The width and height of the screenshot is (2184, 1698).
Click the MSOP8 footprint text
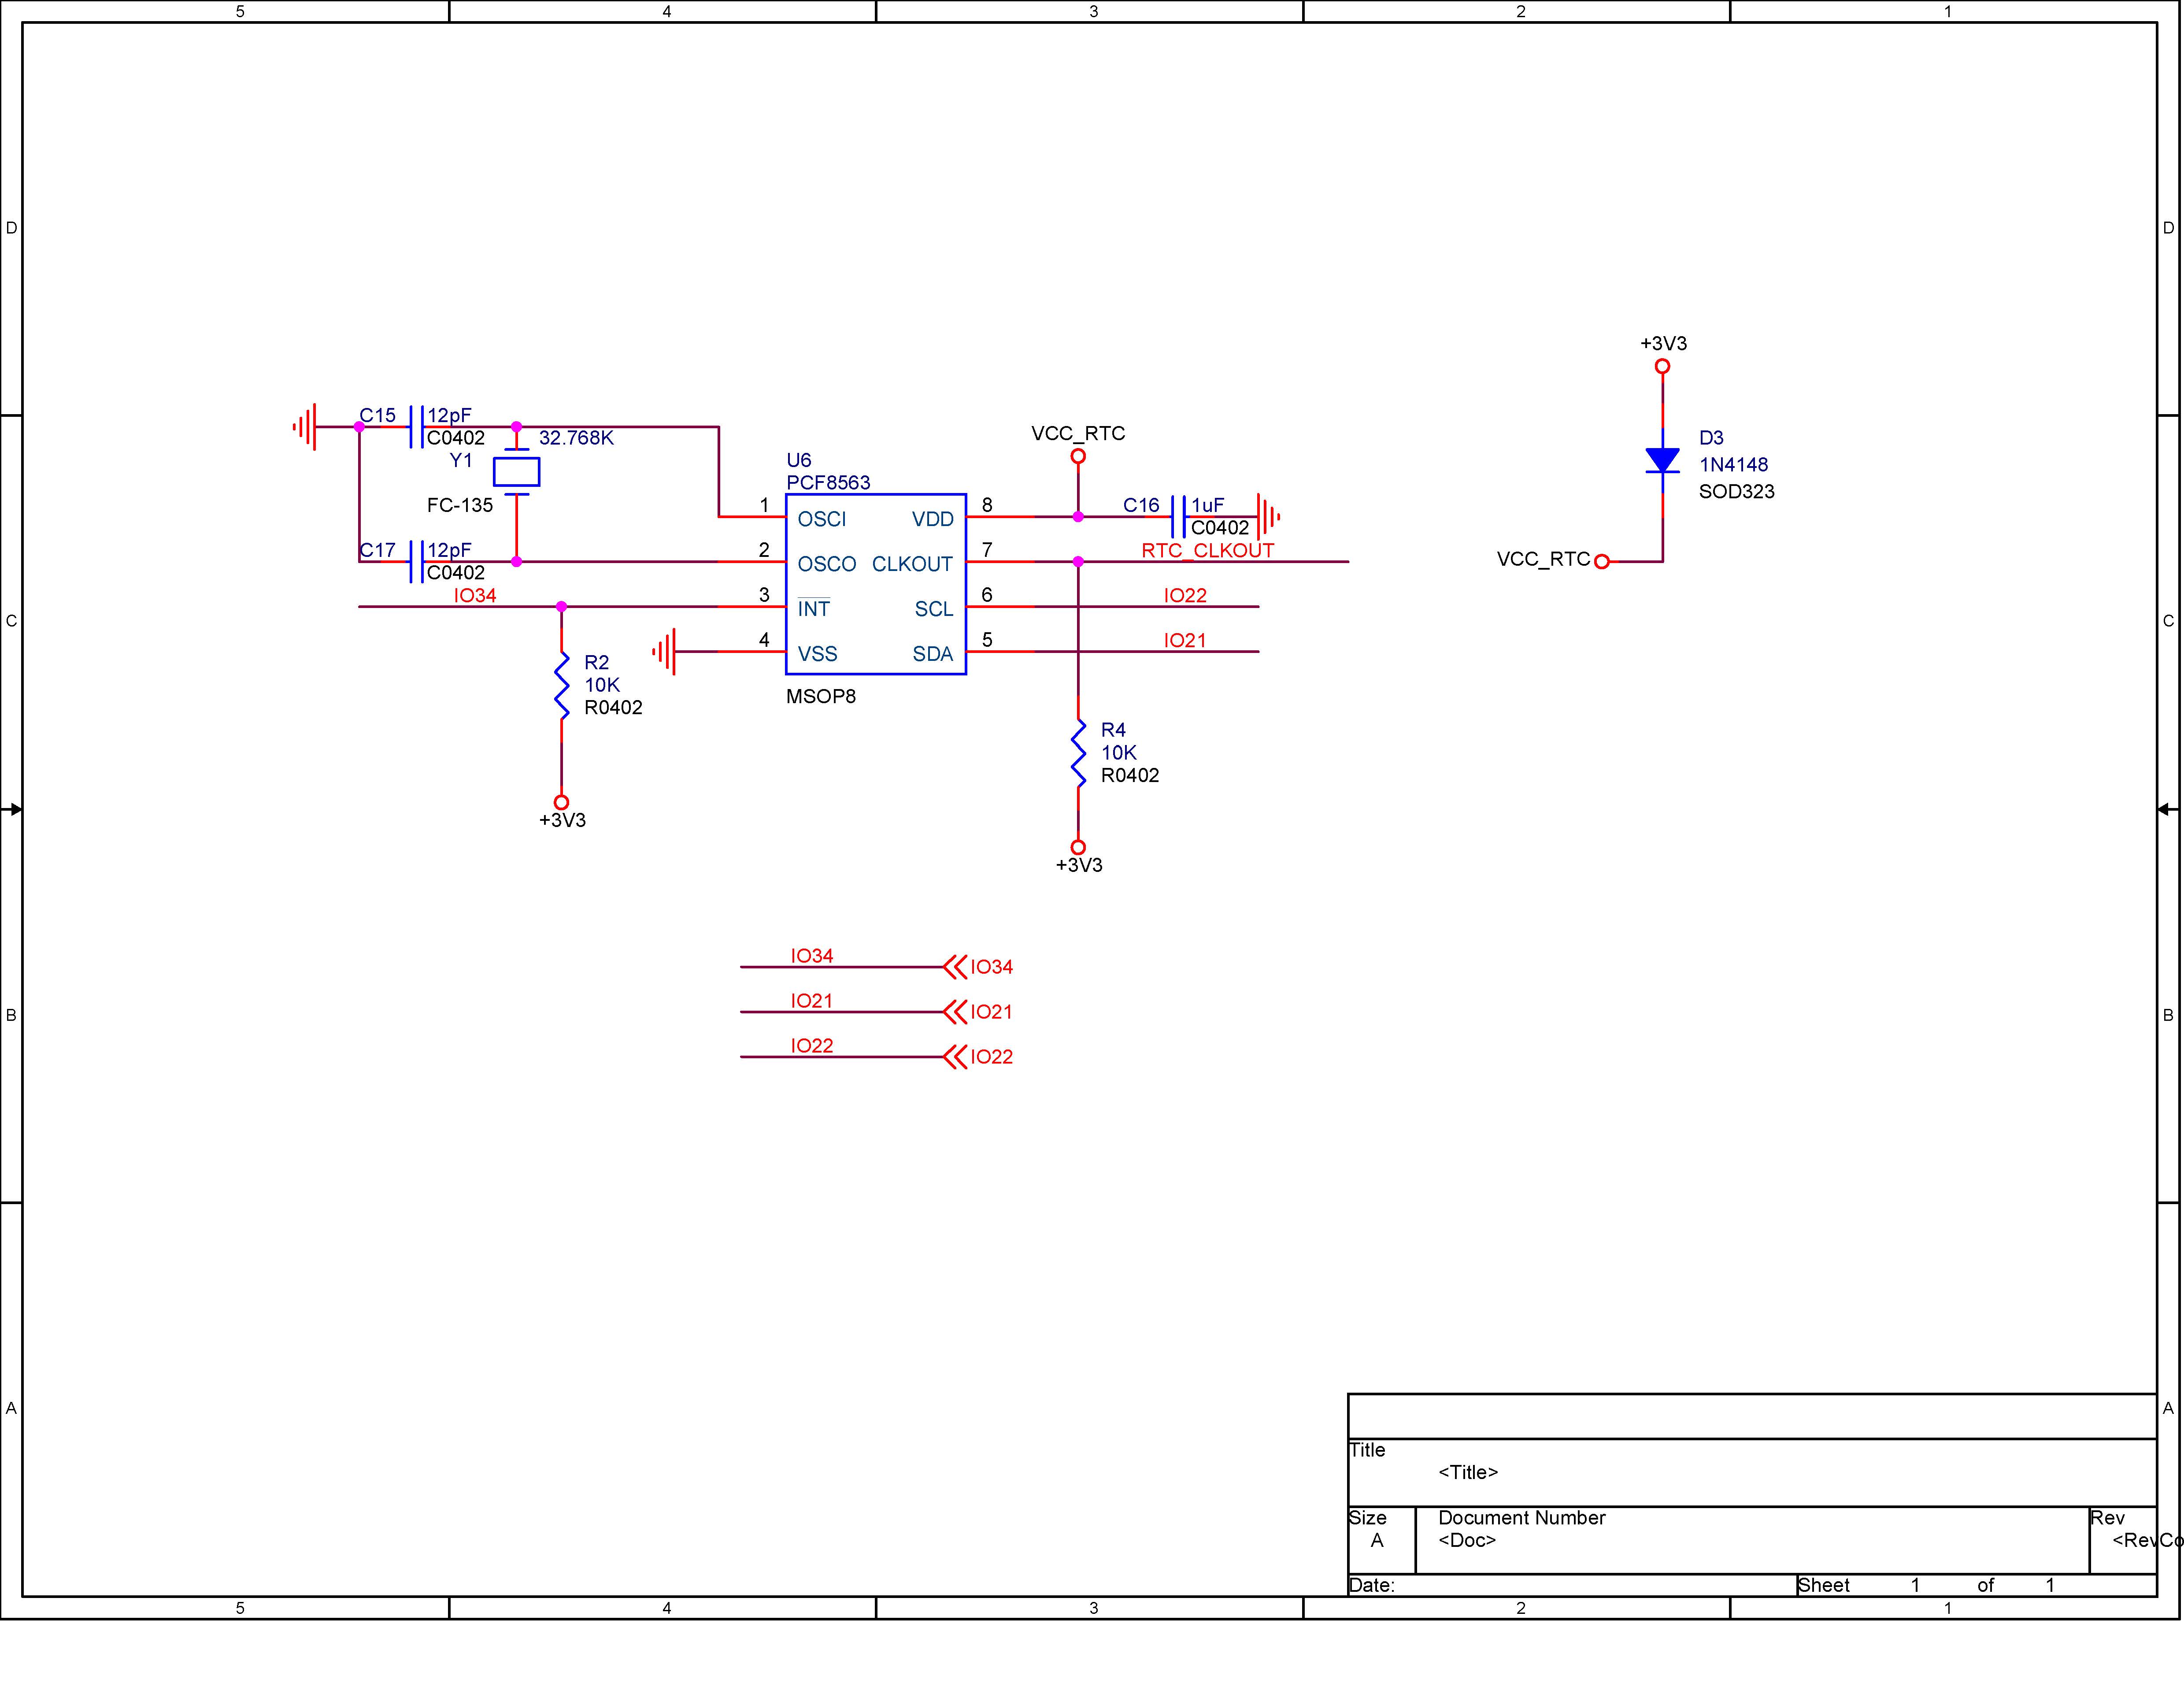821,696
